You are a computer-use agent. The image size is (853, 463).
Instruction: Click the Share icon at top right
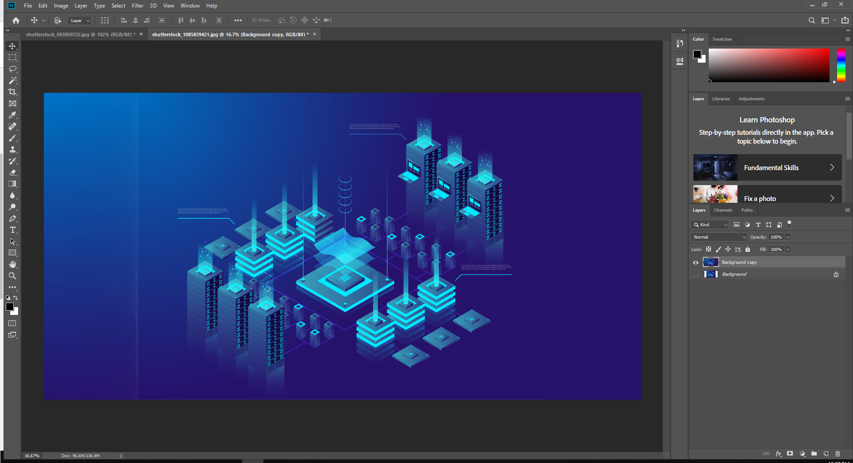tap(845, 20)
